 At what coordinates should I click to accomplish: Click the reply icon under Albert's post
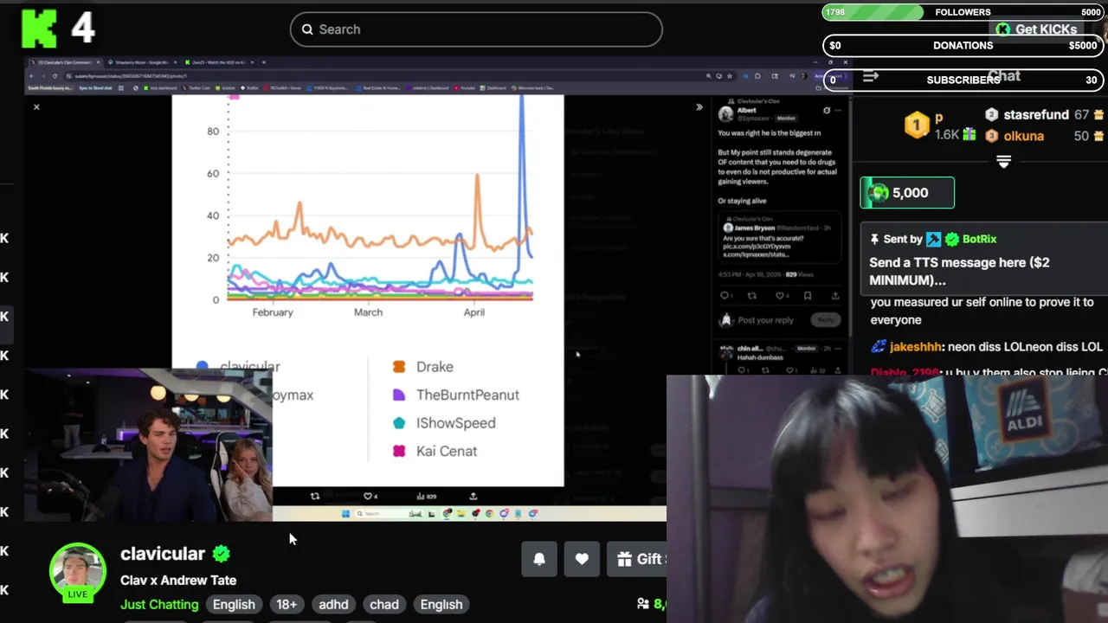(x=725, y=296)
